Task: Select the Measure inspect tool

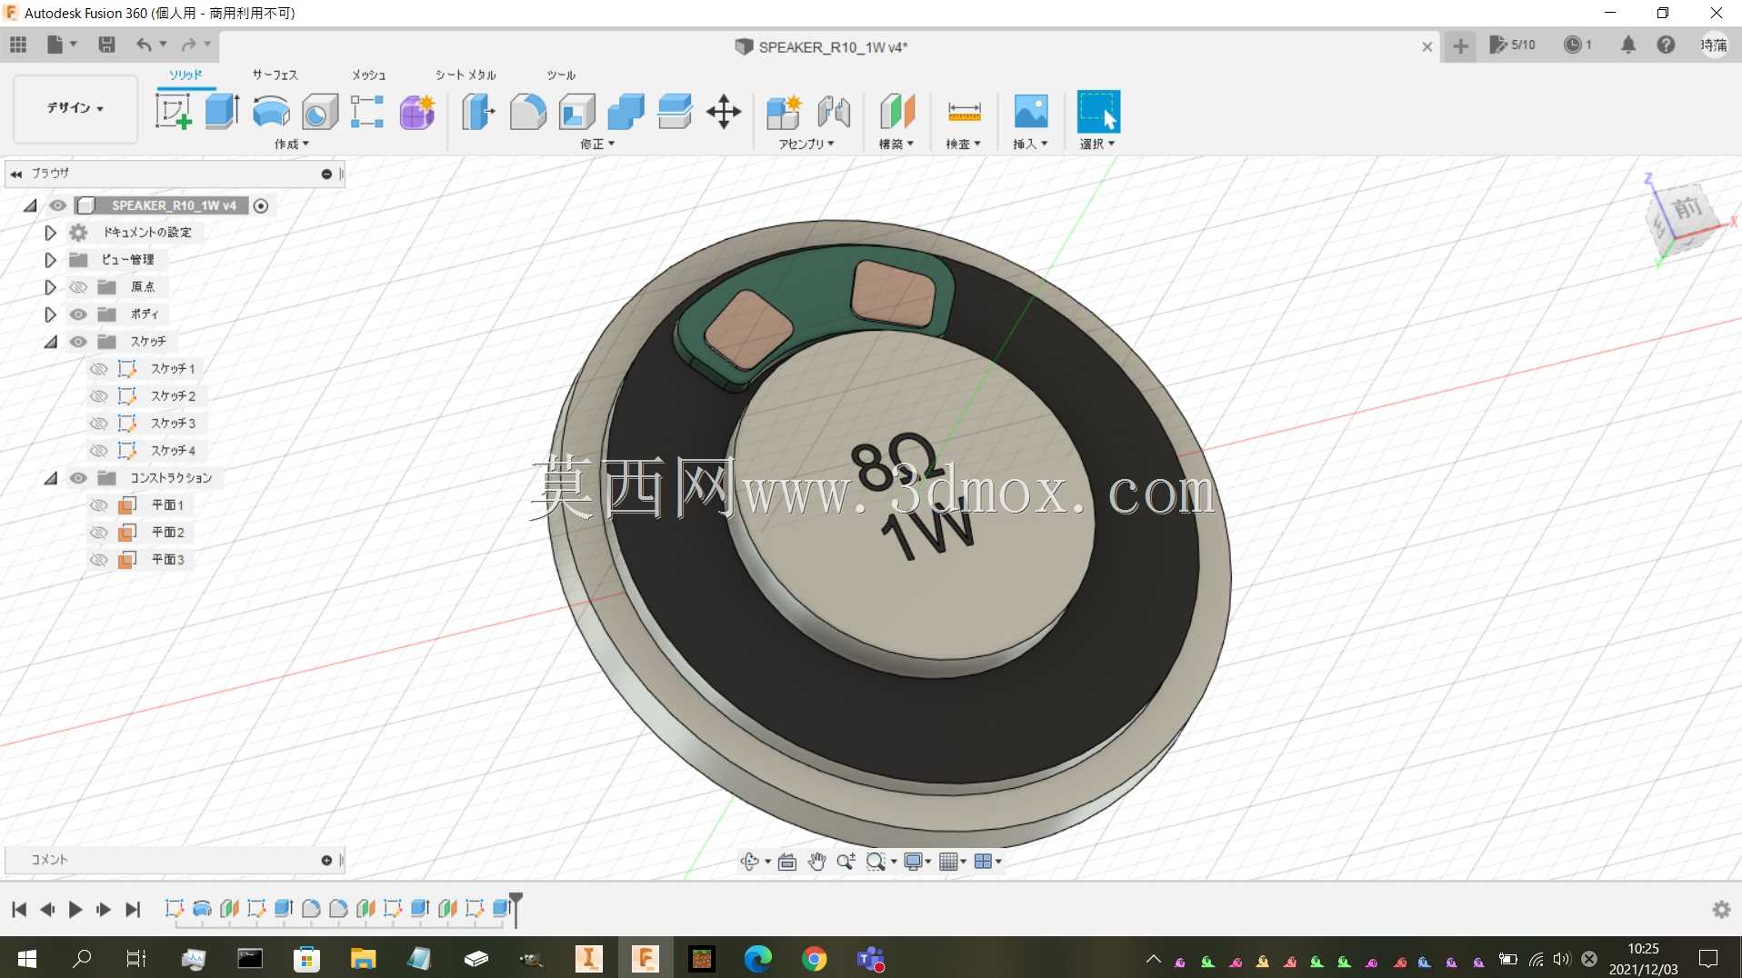Action: 964,112
